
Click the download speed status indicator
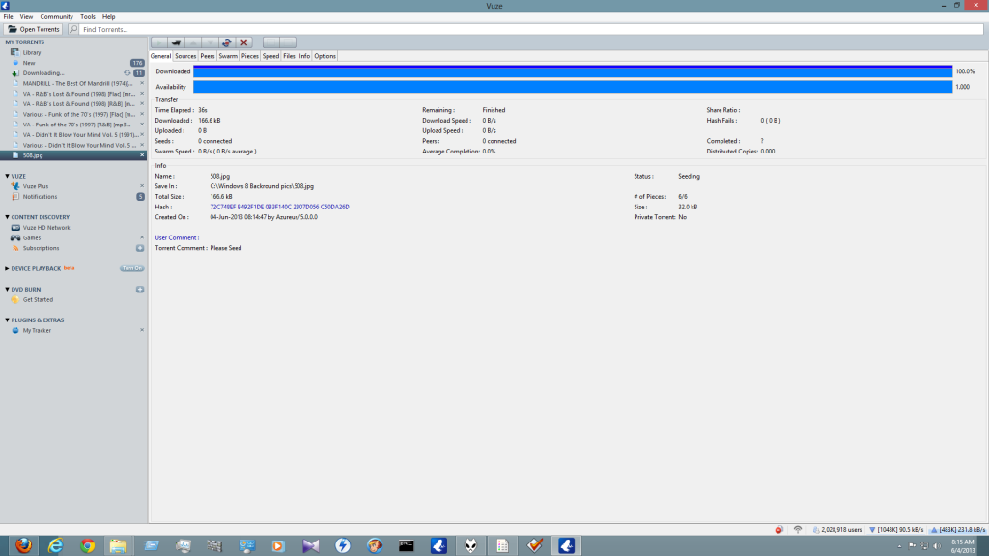coord(896,530)
